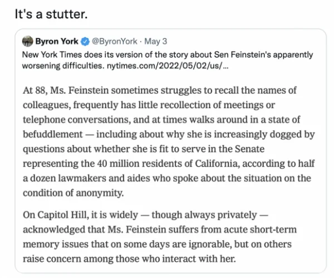Click the blue verified badge
Screen dimensions: 334x278
[x=85, y=41]
